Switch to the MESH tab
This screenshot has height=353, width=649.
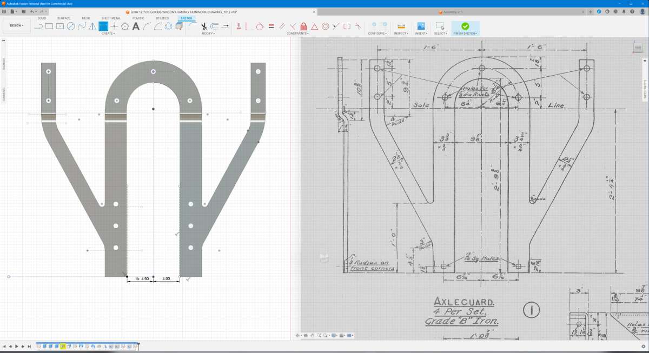[86, 18]
